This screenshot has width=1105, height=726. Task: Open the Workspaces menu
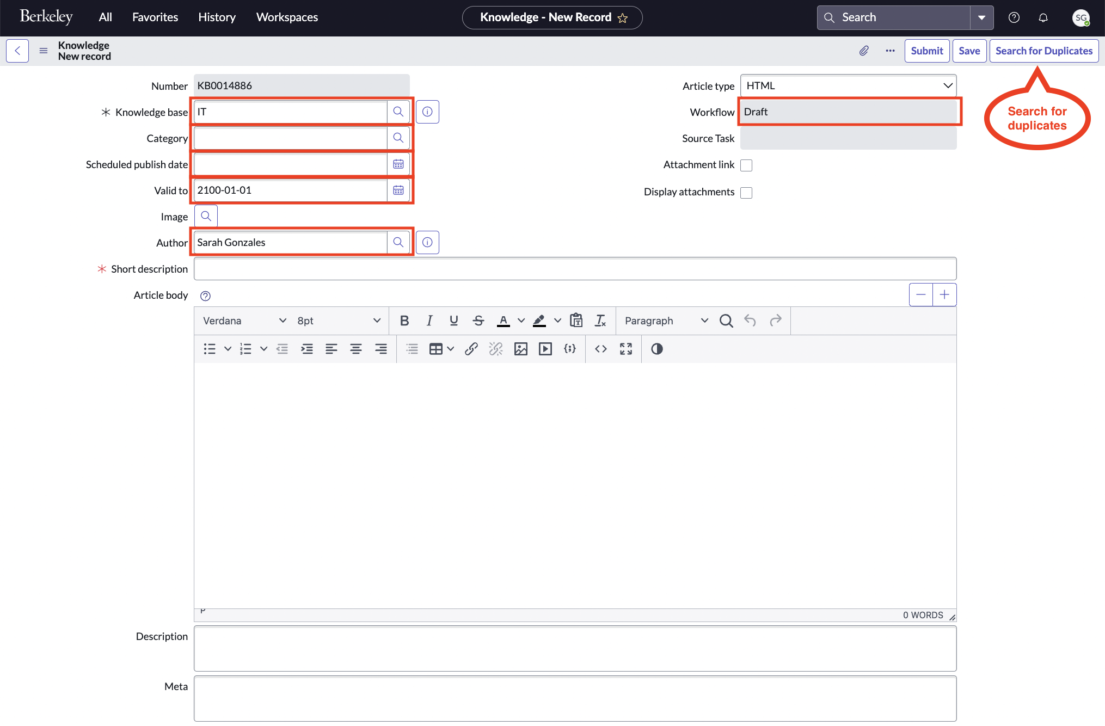pos(287,17)
